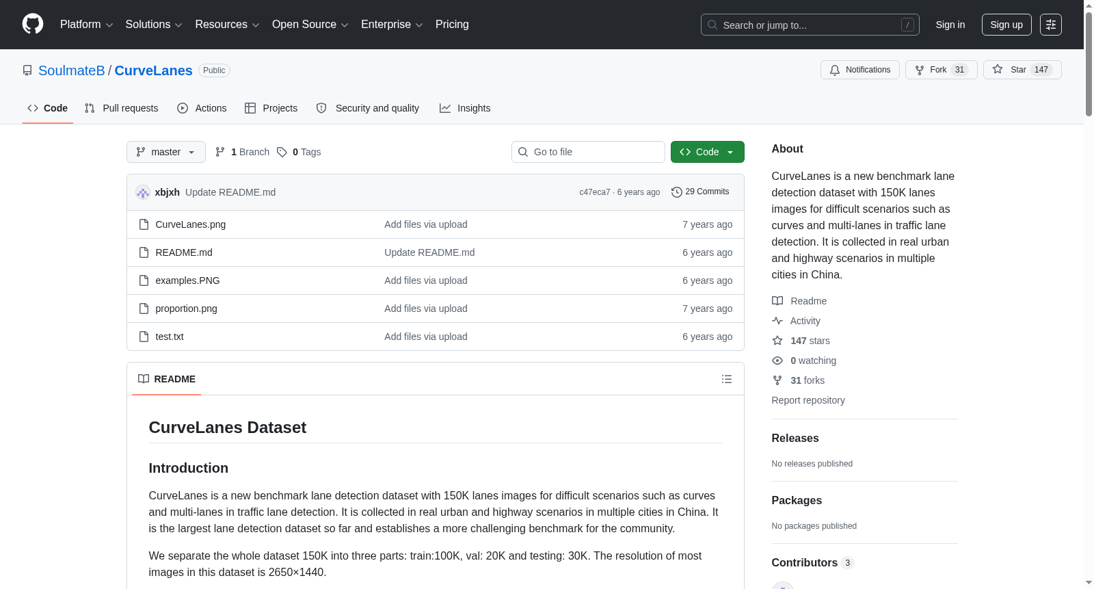The image size is (1094, 589).
Task: Click the tag icon next to Tags
Action: pos(282,152)
